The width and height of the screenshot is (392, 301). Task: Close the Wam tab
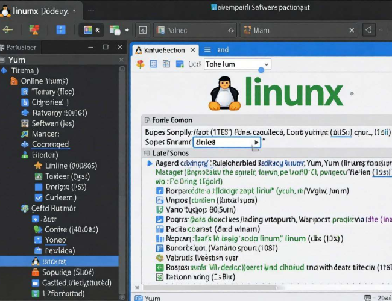click(352, 31)
